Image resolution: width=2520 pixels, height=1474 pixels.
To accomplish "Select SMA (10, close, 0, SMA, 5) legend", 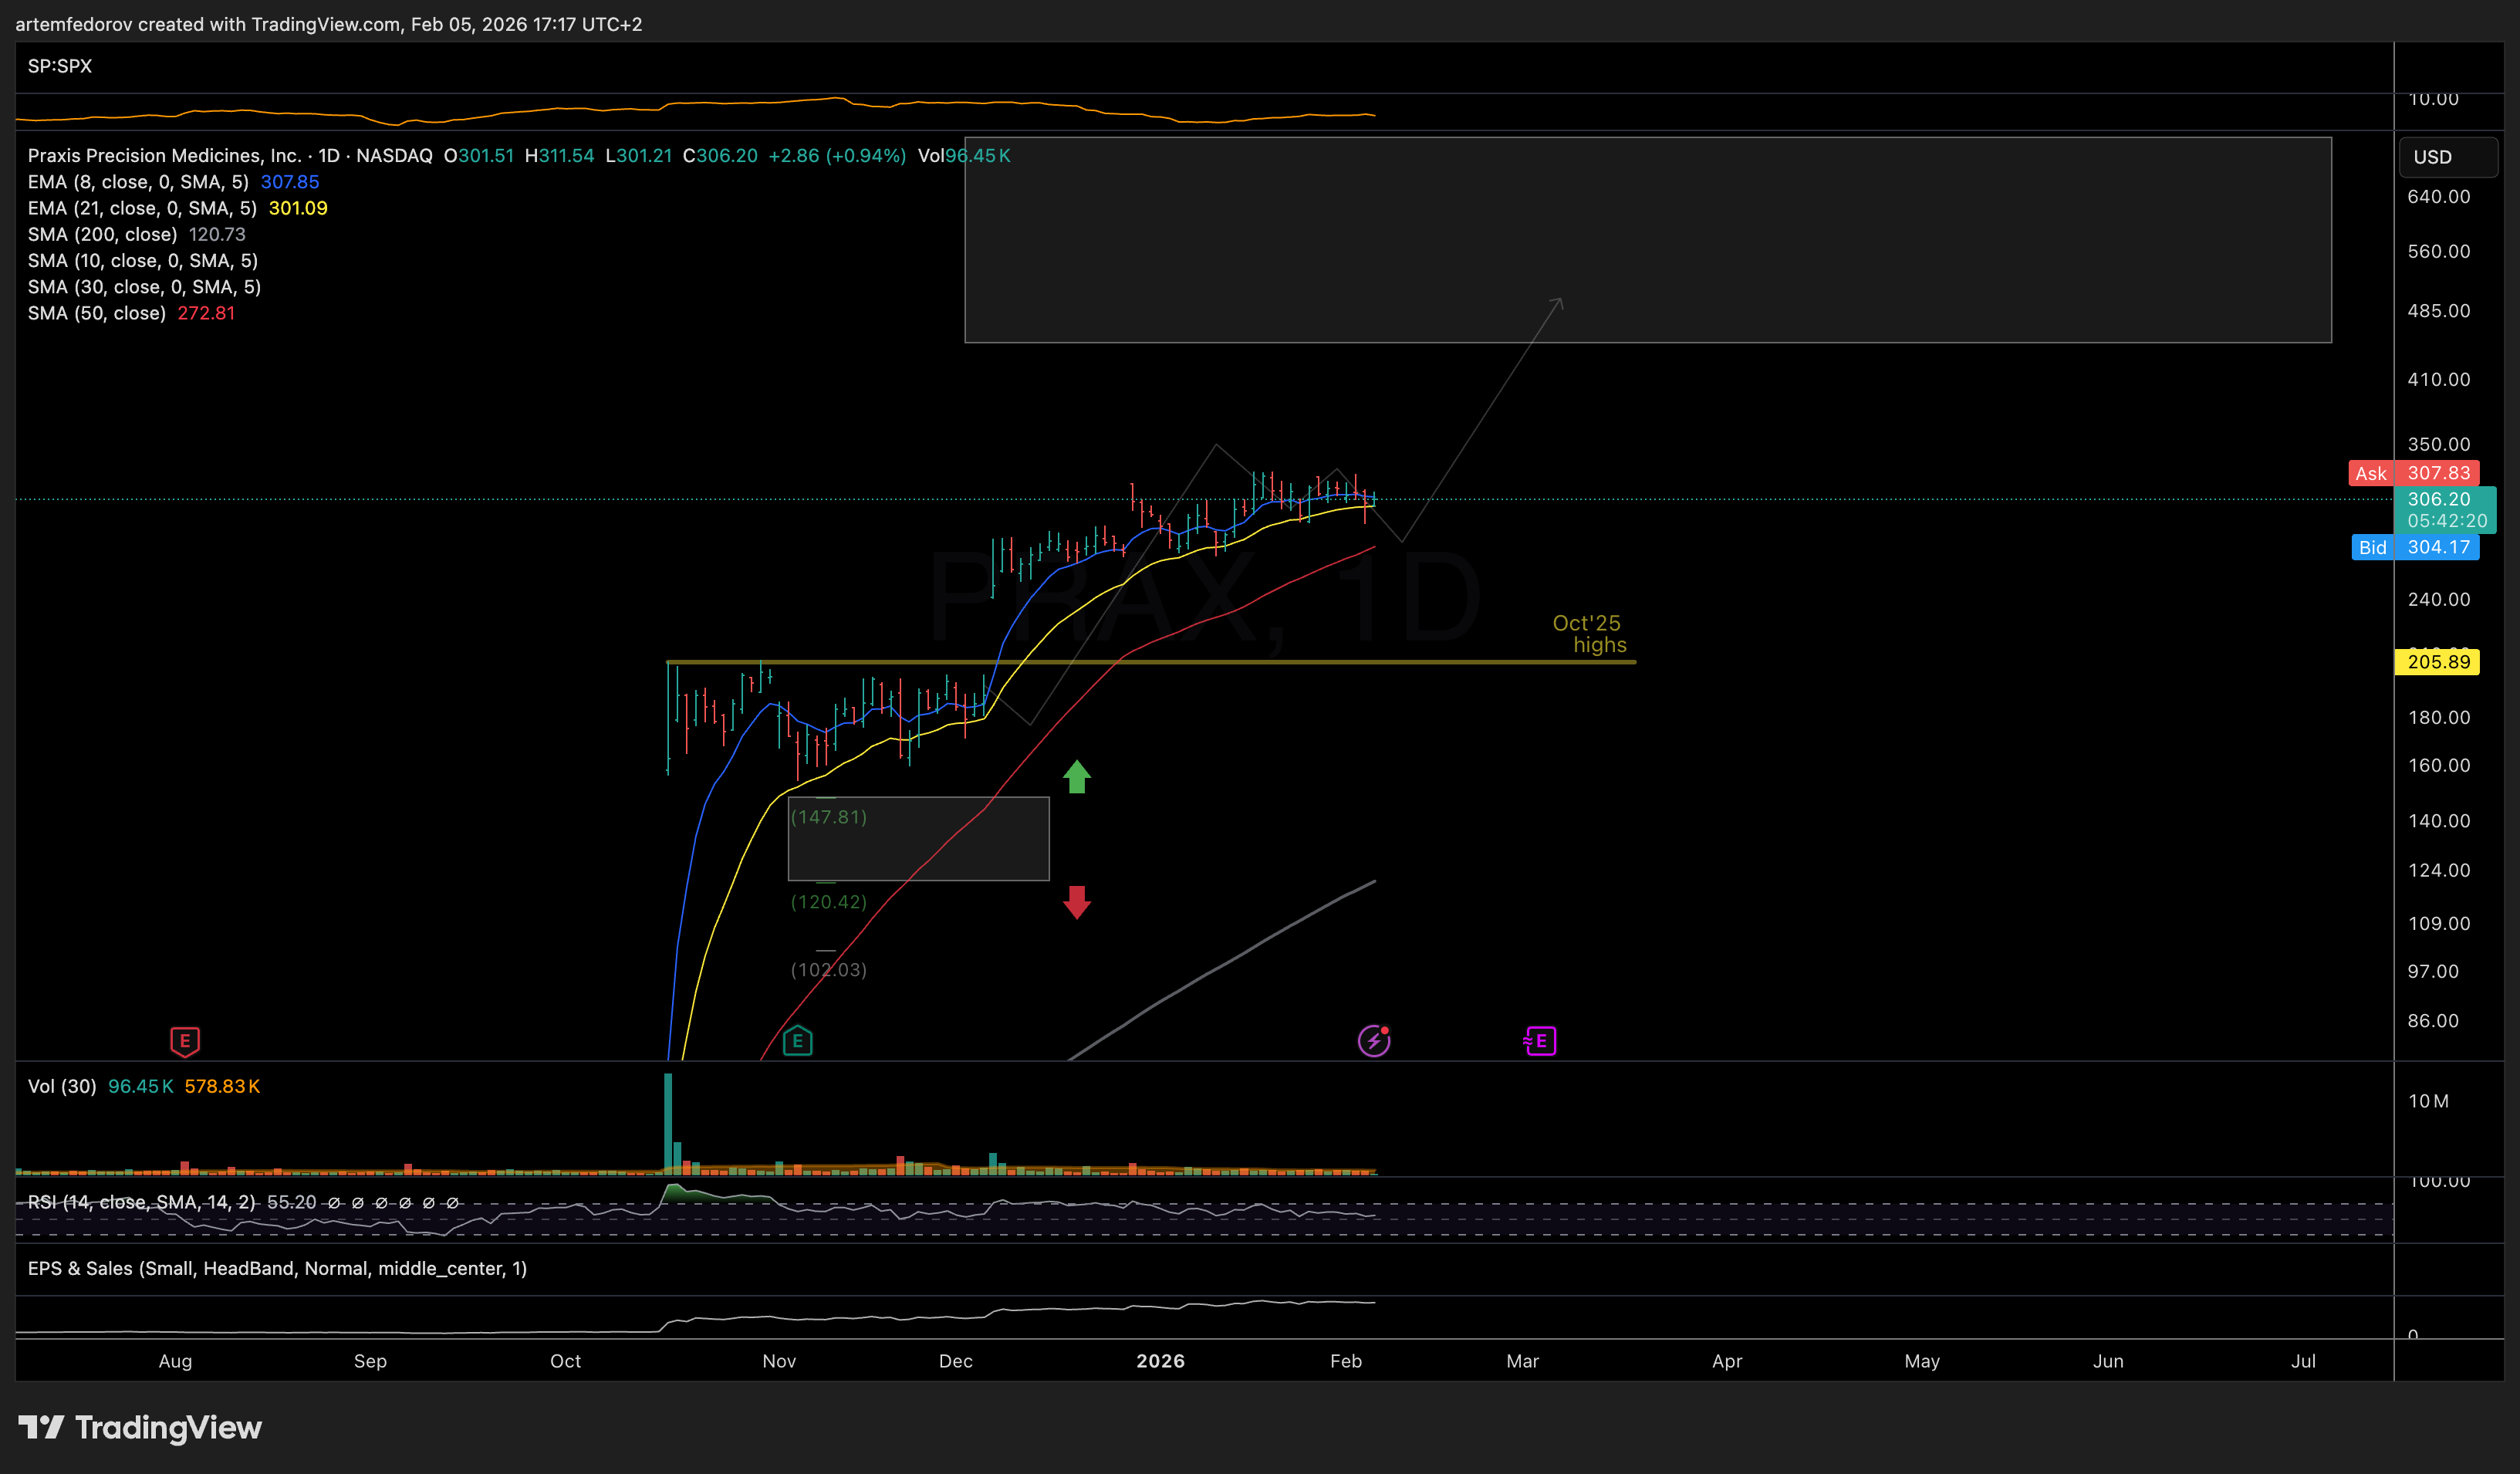I will (x=143, y=260).
